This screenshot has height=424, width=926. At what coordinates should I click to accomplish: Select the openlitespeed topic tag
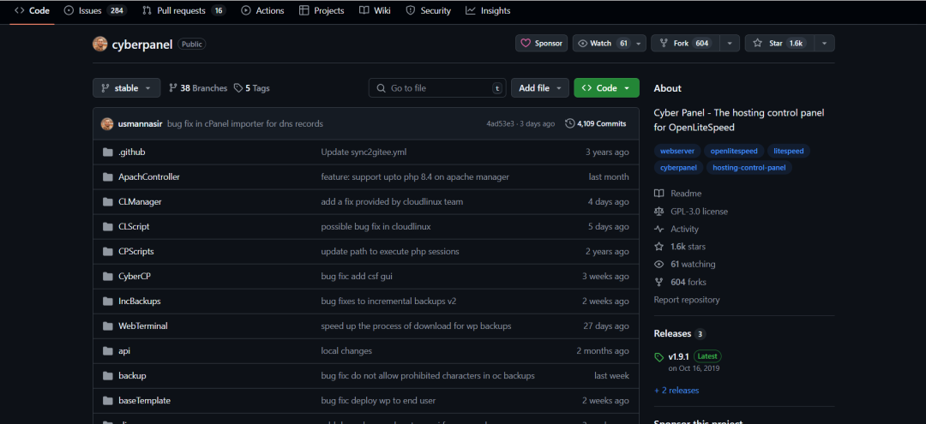pyautogui.click(x=734, y=151)
